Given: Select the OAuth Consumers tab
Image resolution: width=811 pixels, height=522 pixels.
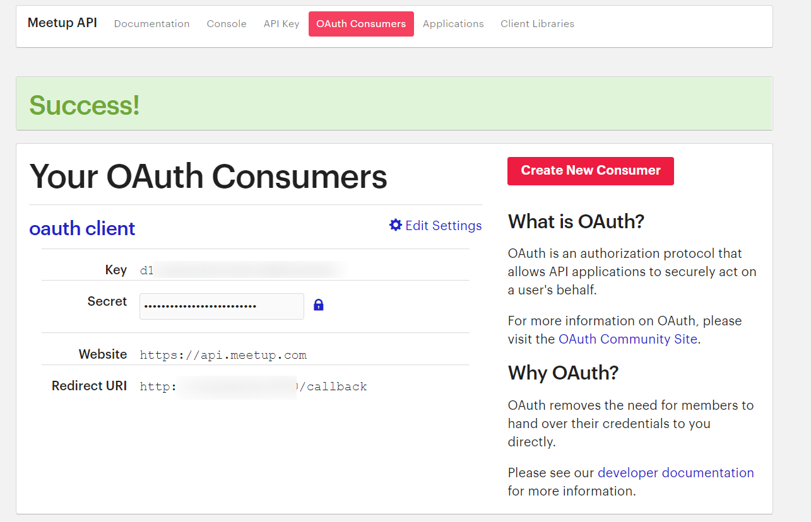Looking at the screenshot, I should tap(361, 24).
